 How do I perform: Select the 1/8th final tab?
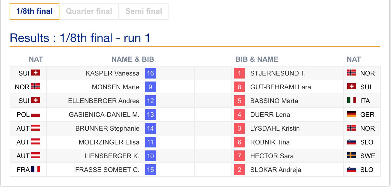click(x=34, y=11)
